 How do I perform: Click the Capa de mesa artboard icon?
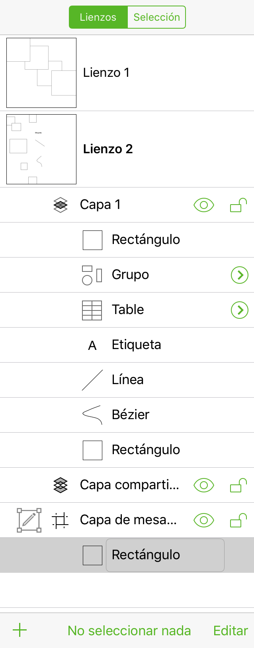60,520
